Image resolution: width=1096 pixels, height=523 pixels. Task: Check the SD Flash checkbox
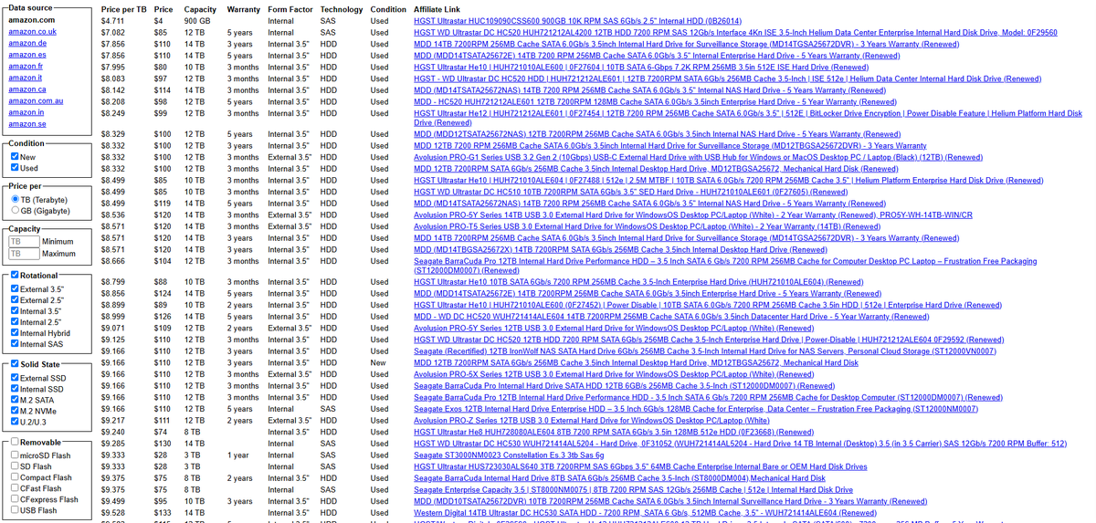click(15, 466)
